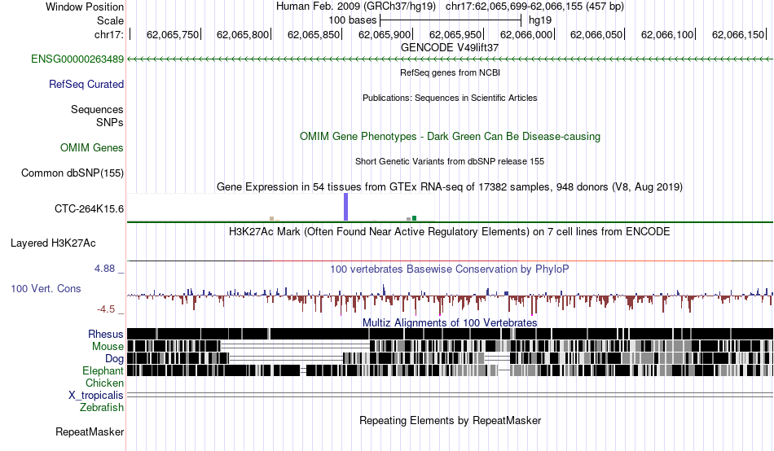Click the 100 Vert. Cons label

(x=46, y=289)
